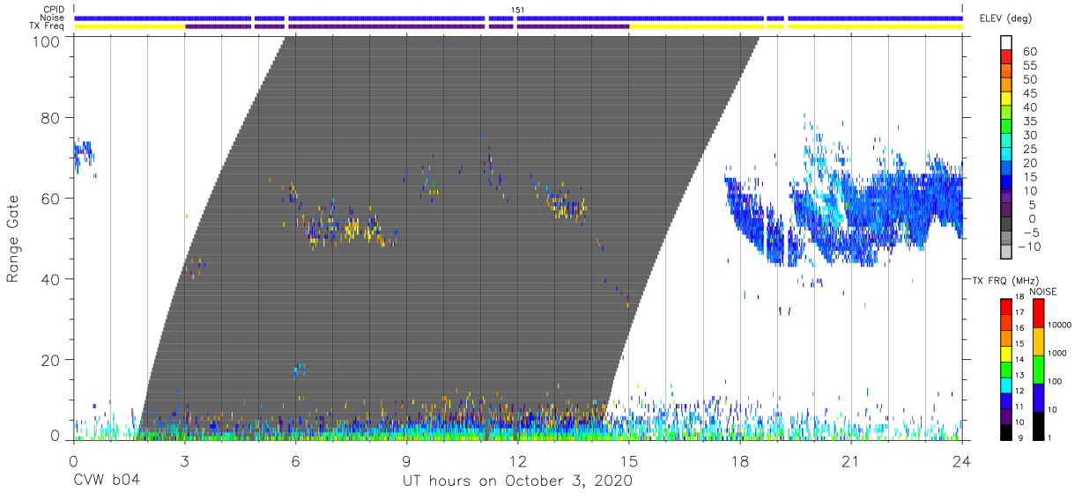Image resolution: width=1082 pixels, height=499 pixels.
Task: Click the 20 tick on the Range Gate axis
Action: click(x=52, y=360)
